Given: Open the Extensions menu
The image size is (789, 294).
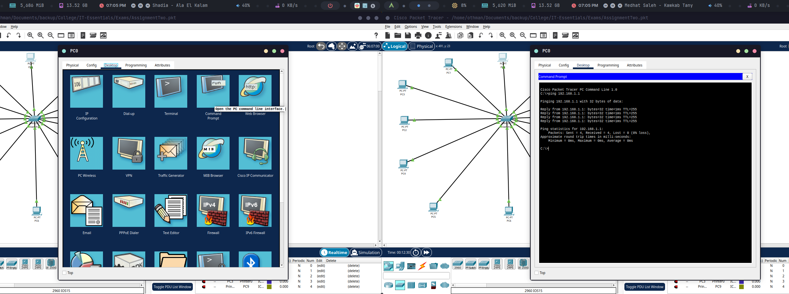Looking at the screenshot, I should (453, 27).
